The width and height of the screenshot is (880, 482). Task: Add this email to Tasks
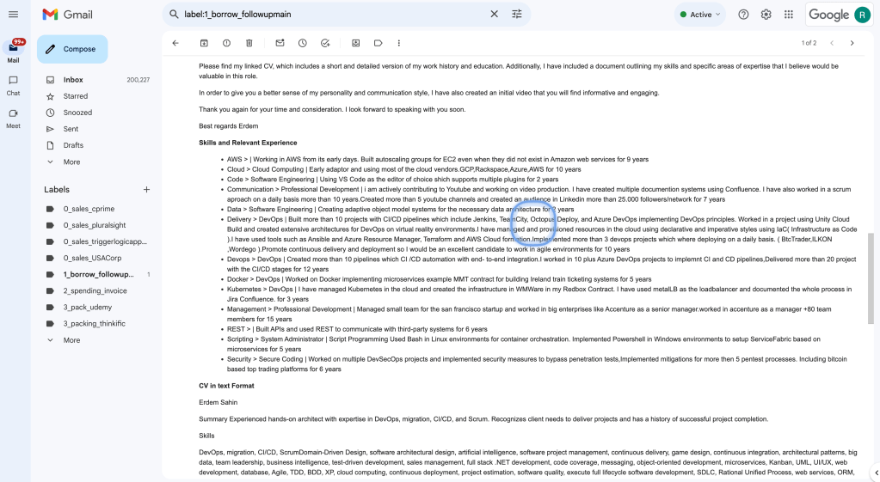click(x=325, y=43)
